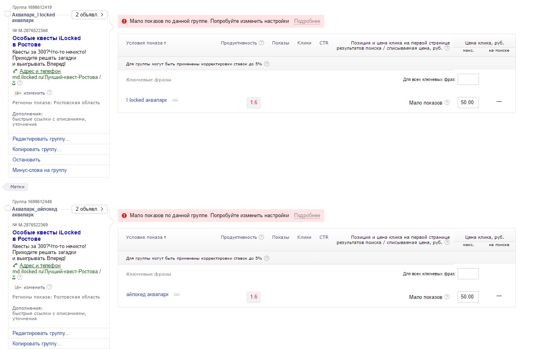Image resolution: width=533 pixels, height=349 pixels.
Task: Click the download arrow icon under the second ad's URL
Action: 14,277
